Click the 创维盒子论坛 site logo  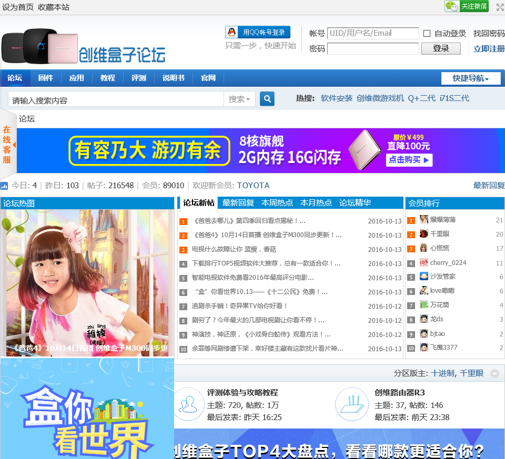[x=84, y=46]
